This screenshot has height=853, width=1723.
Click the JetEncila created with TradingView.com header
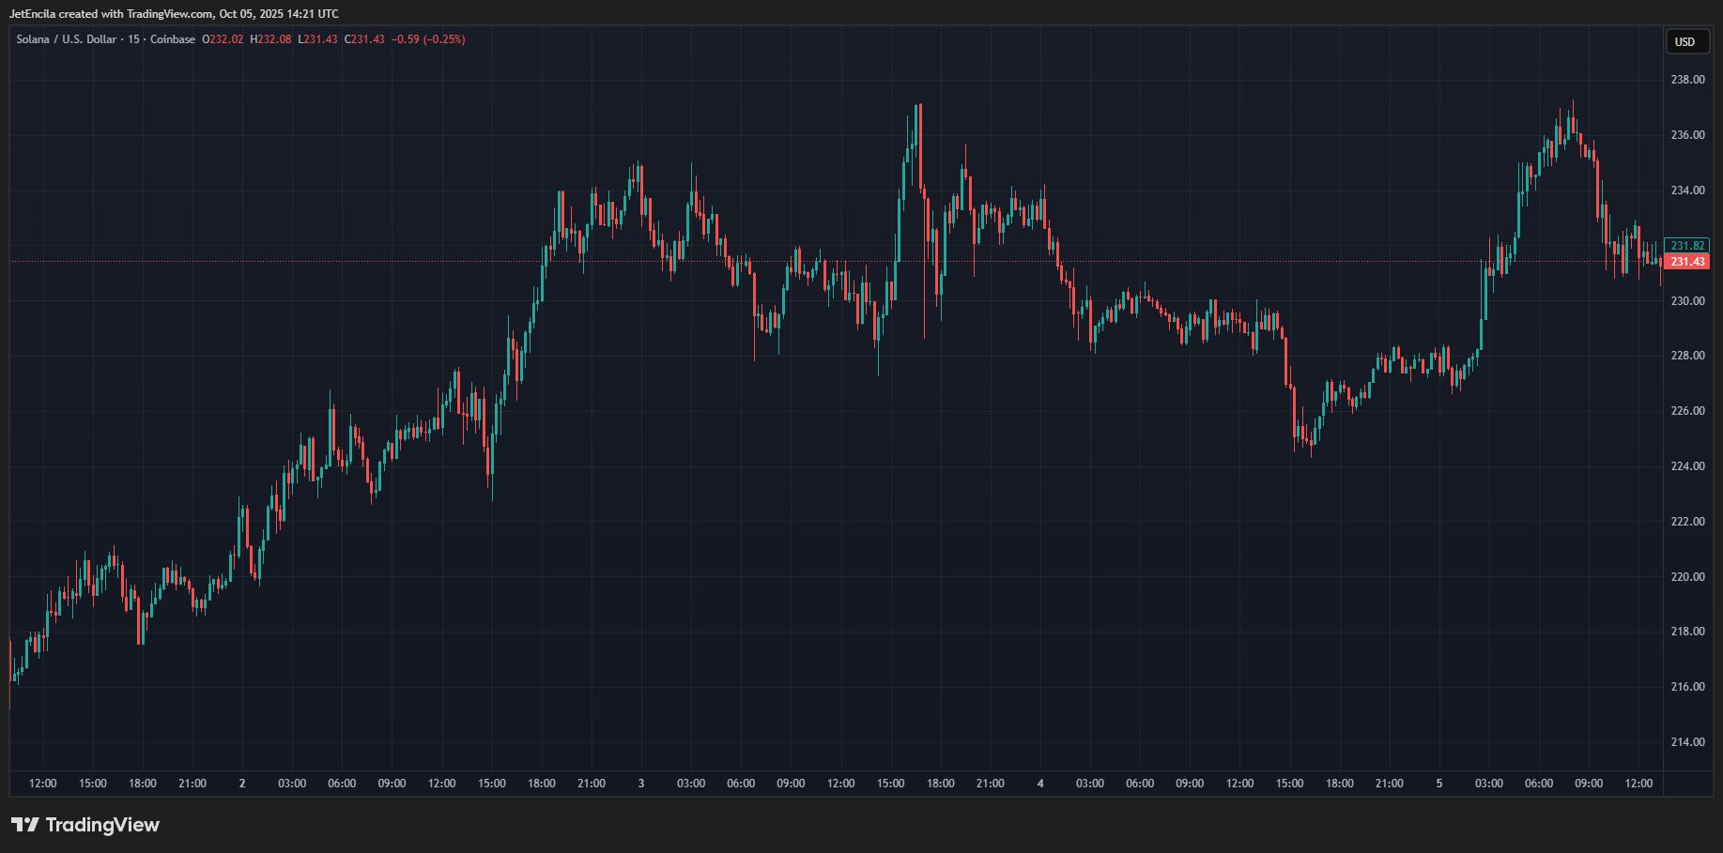(x=174, y=14)
